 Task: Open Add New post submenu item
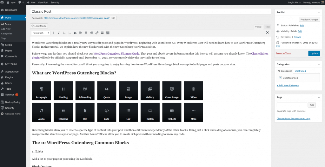(6, 29)
